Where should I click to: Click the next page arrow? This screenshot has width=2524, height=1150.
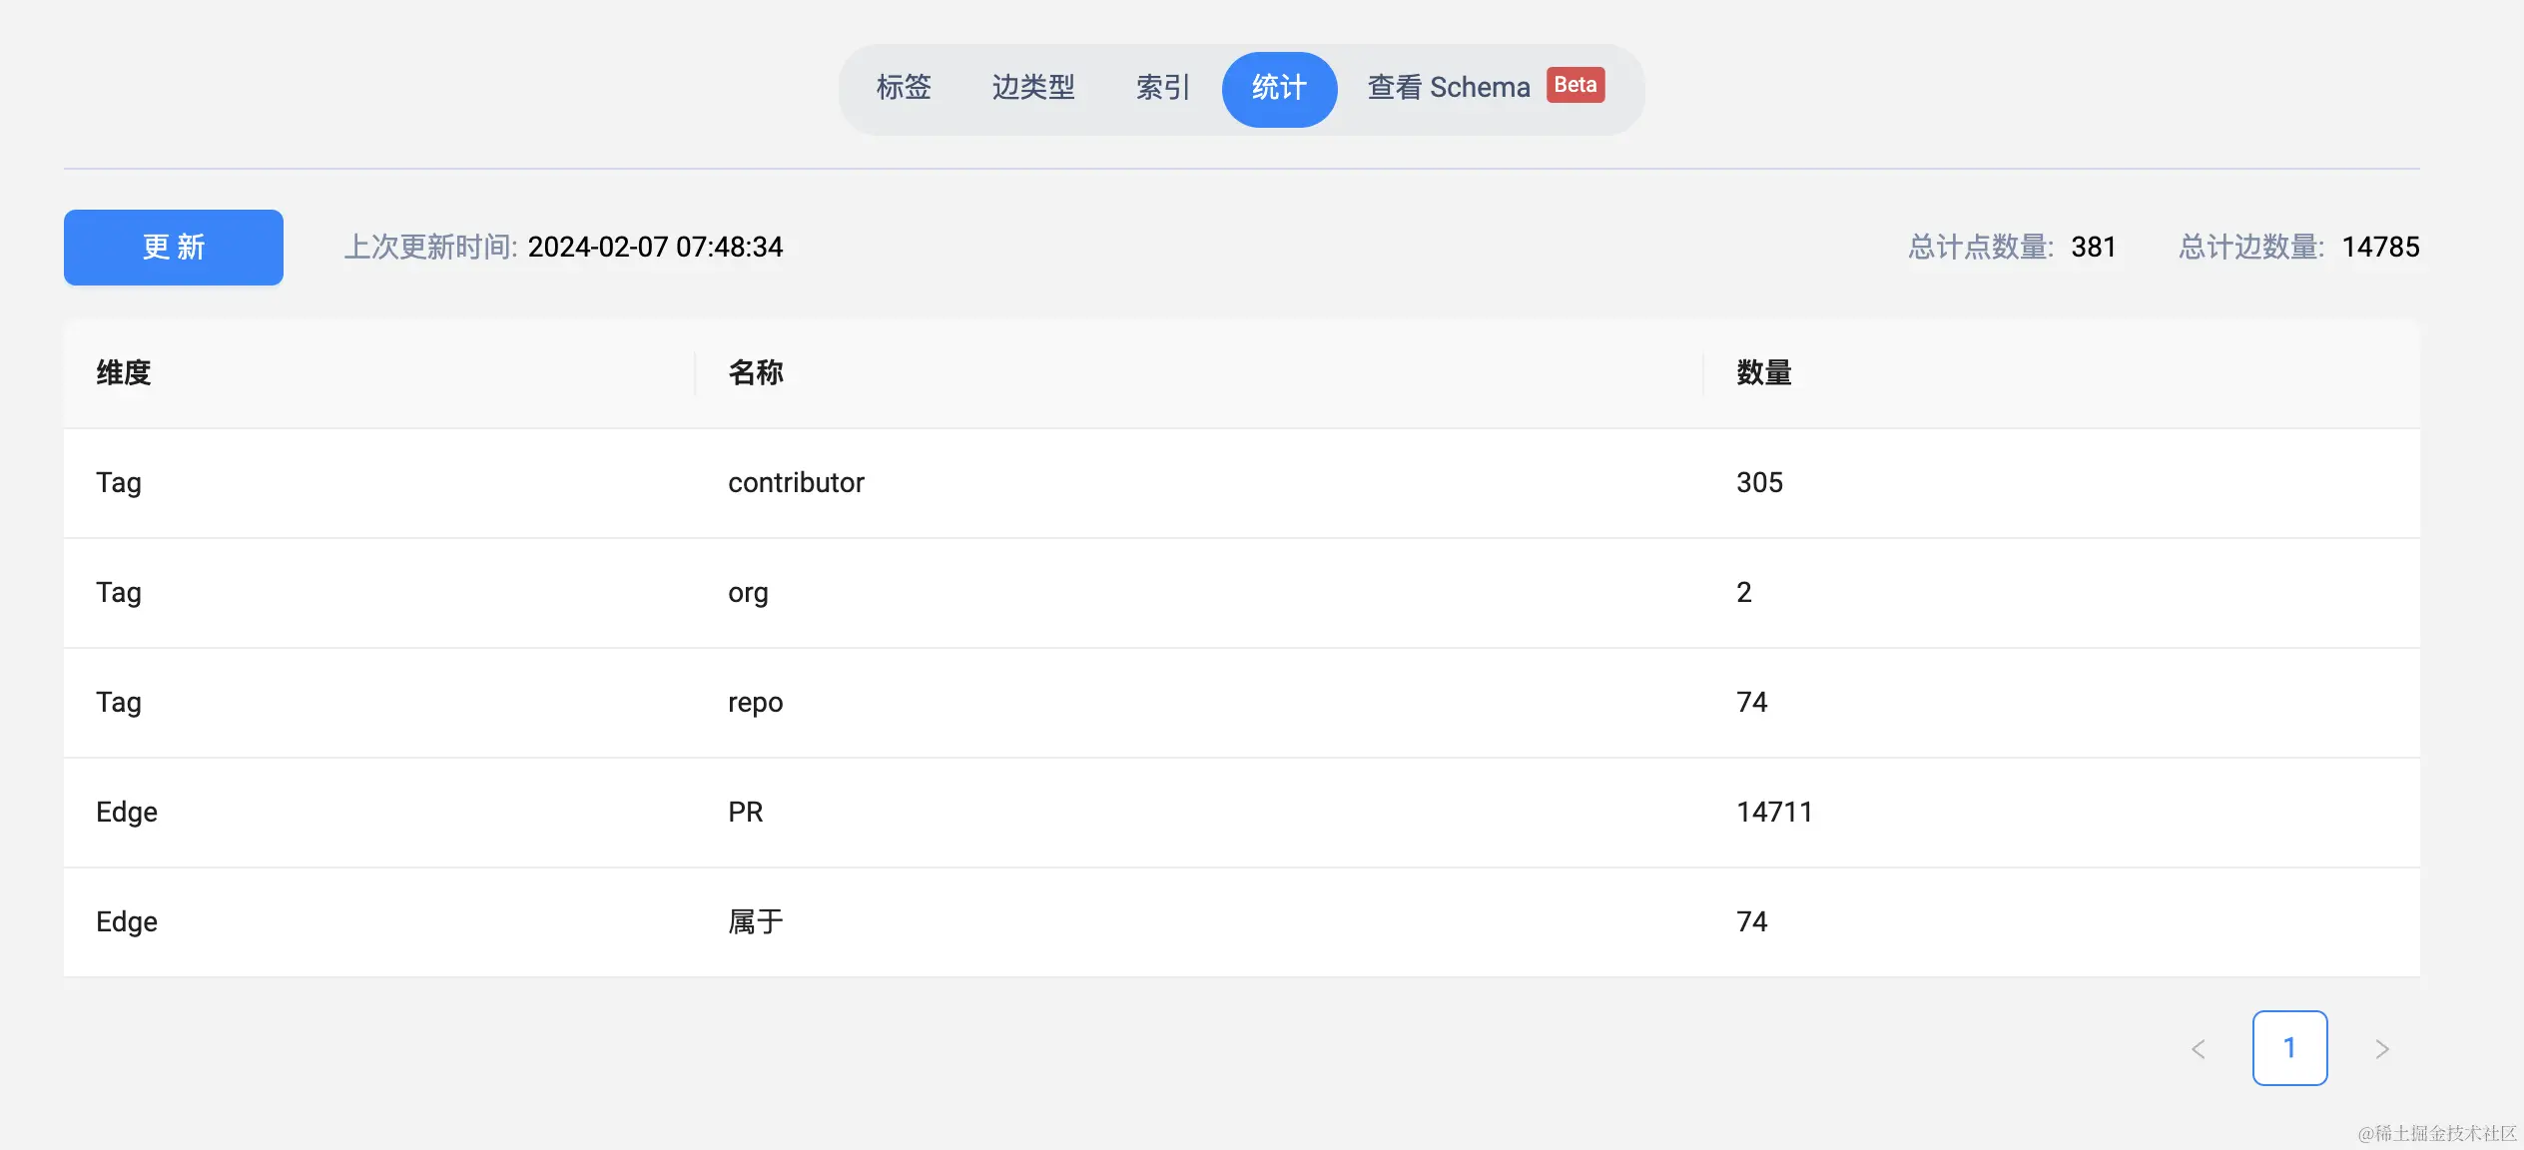coord(2381,1048)
